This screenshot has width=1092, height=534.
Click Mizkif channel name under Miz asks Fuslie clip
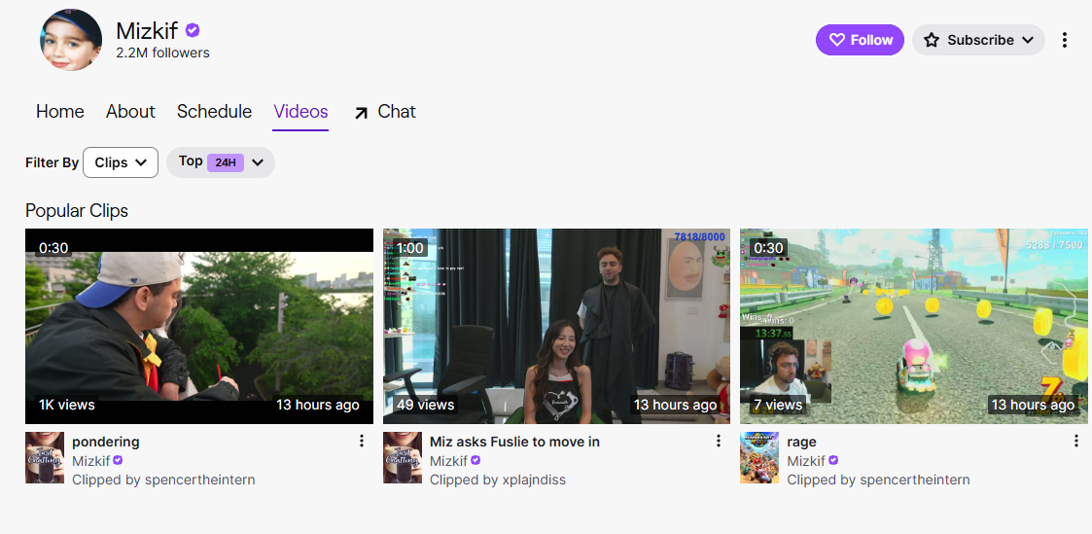coord(448,460)
